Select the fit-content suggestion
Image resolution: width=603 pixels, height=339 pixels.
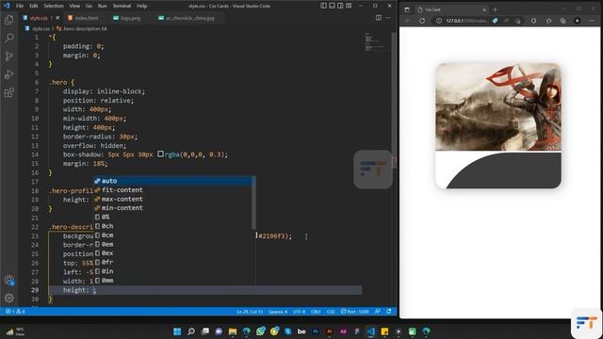coord(172,190)
